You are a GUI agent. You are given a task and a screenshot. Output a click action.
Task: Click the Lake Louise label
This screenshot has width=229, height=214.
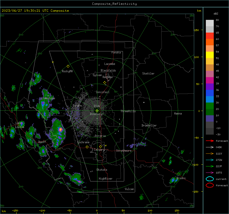point(20,125)
